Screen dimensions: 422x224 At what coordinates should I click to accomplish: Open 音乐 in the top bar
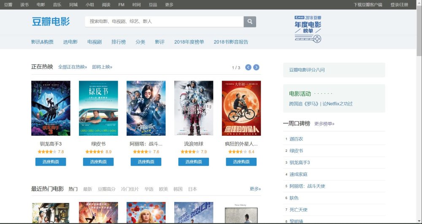click(57, 5)
